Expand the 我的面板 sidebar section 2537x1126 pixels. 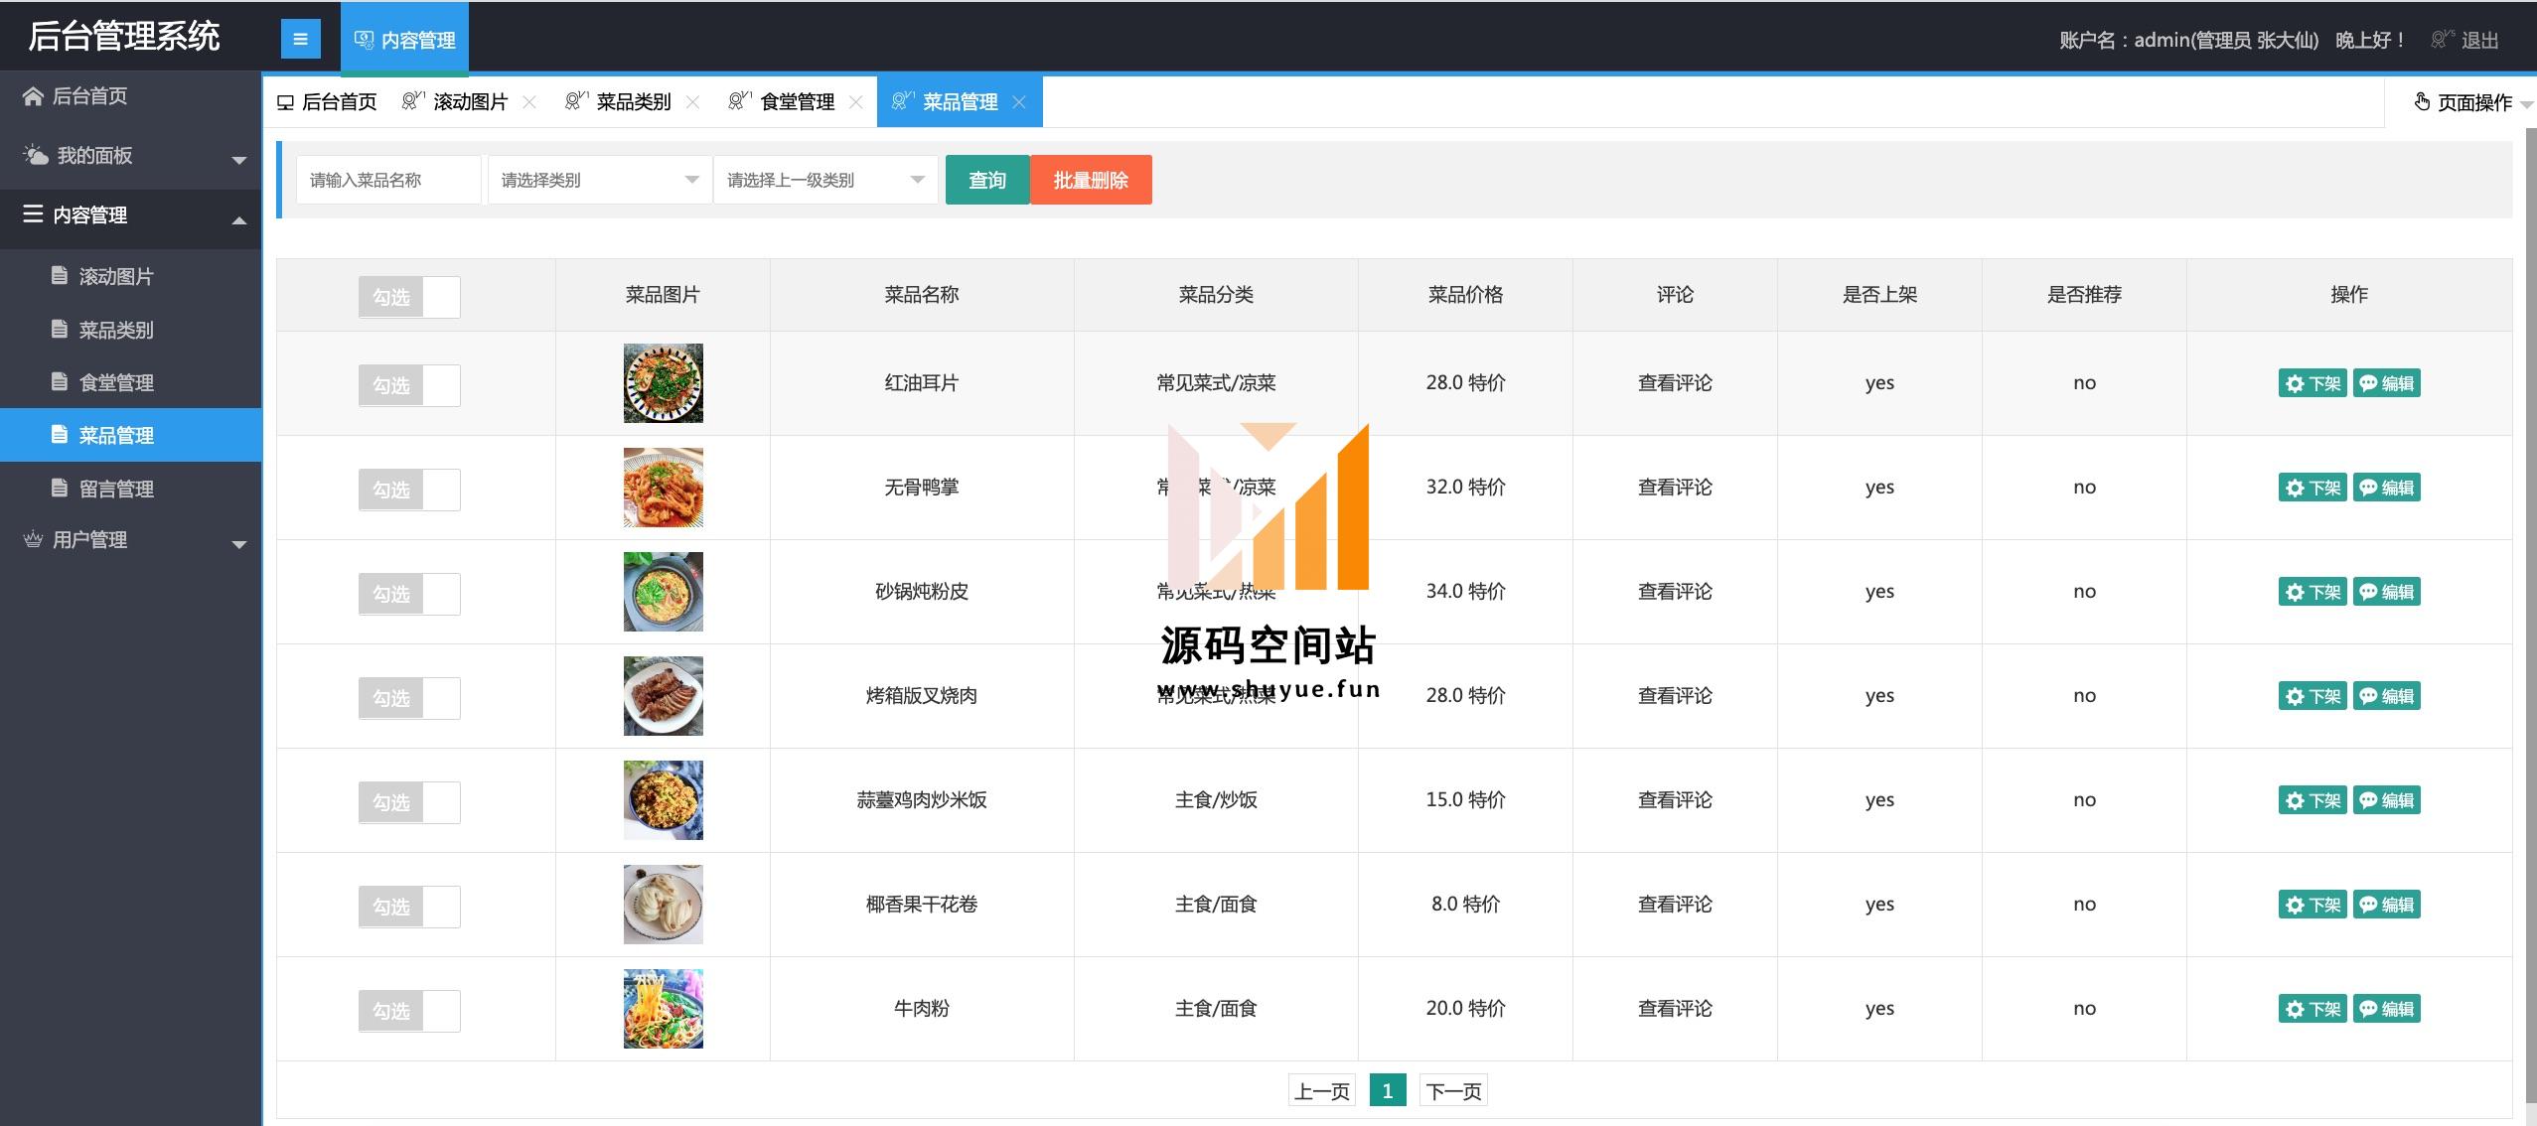tap(130, 156)
